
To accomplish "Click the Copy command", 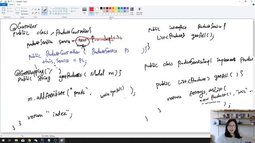I will pos(10,11).
